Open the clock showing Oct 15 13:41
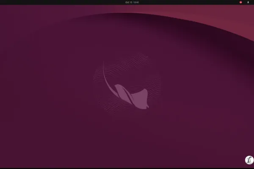This screenshot has width=254, height=169. click(132, 2)
